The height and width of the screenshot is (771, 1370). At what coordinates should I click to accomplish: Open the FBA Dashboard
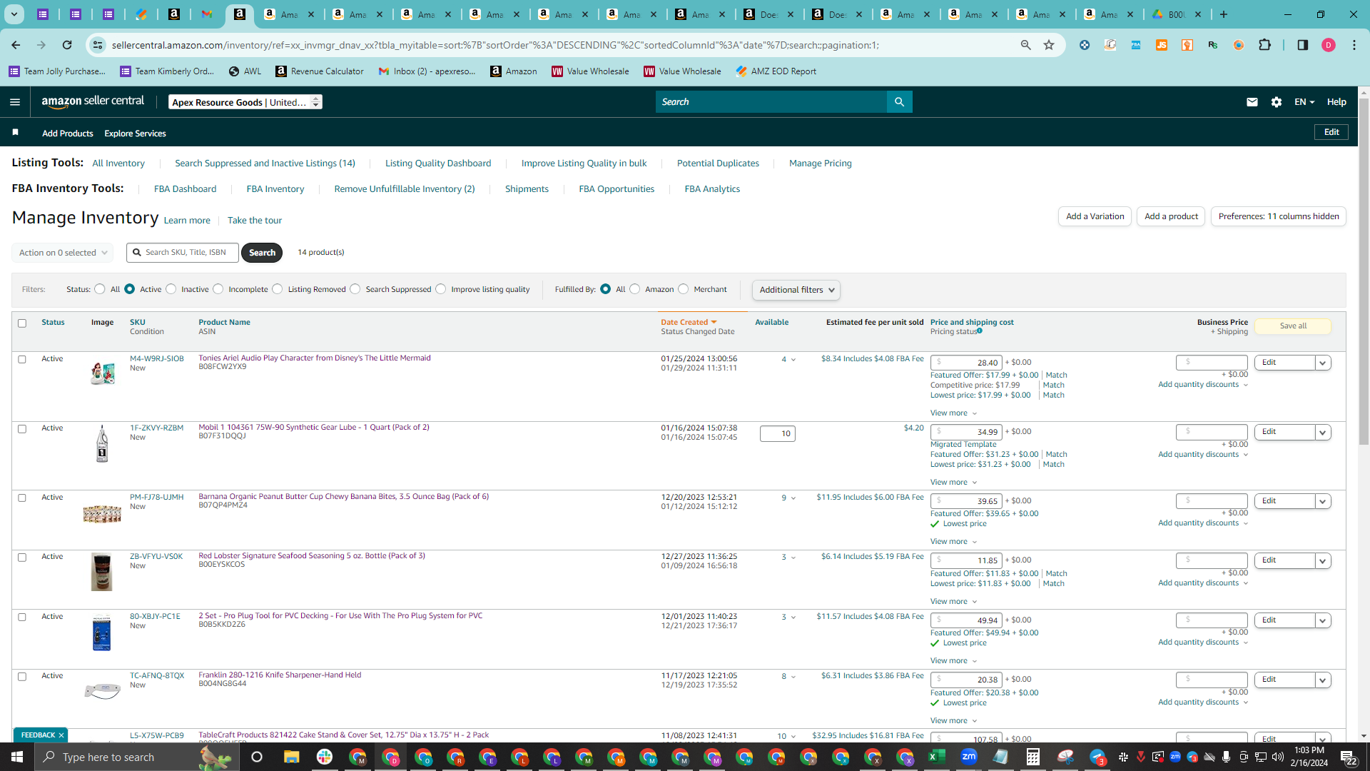185,189
